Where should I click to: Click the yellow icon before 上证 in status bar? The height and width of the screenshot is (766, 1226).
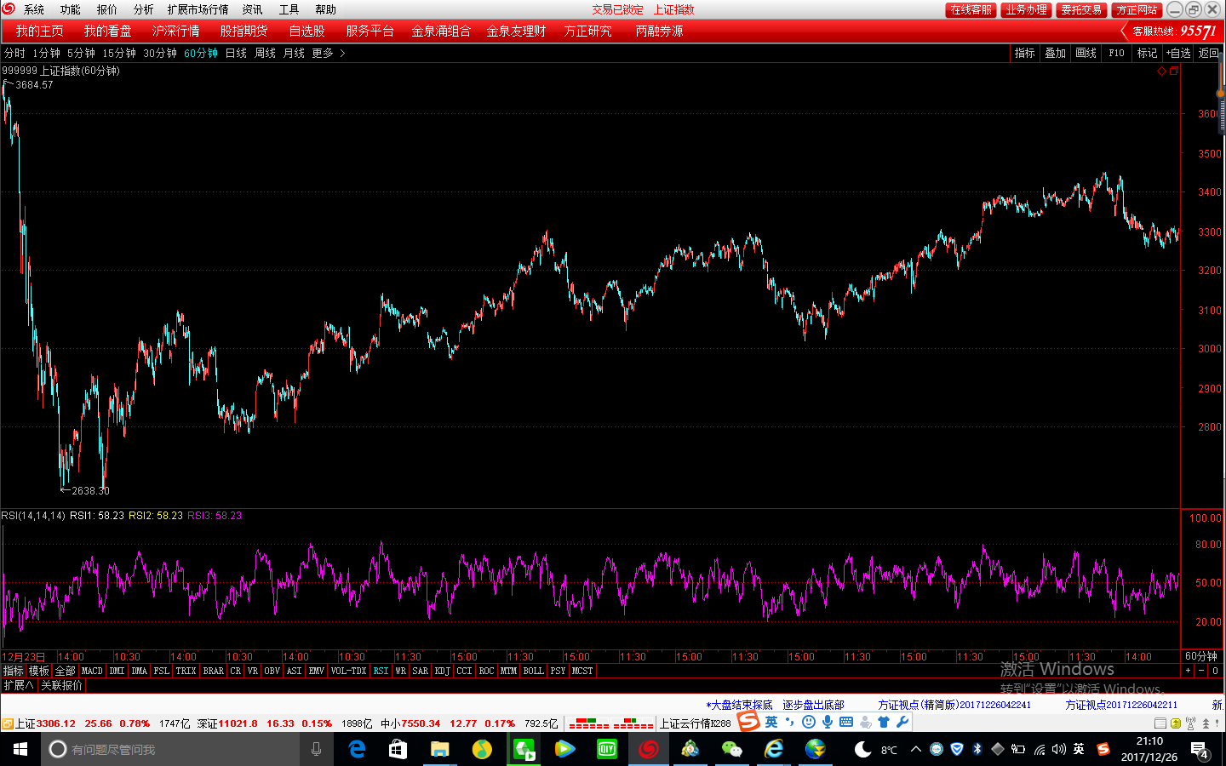tap(7, 723)
